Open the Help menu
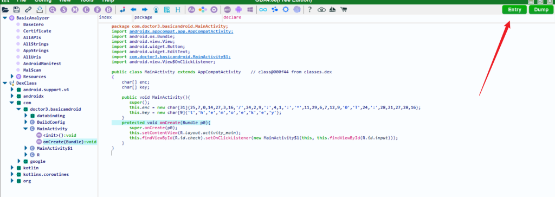The width and height of the screenshot is (555, 197). [x=108, y=2]
